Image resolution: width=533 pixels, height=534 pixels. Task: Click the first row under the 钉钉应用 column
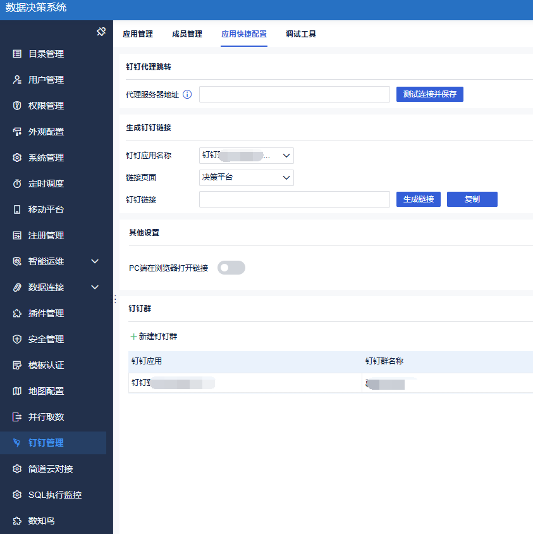tap(245, 383)
